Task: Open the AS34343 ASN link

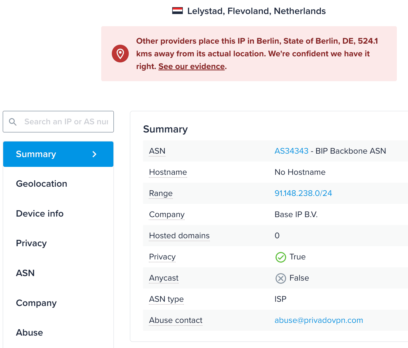Action: click(291, 151)
